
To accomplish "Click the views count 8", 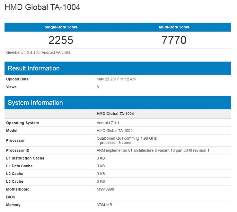I will click(98, 87).
